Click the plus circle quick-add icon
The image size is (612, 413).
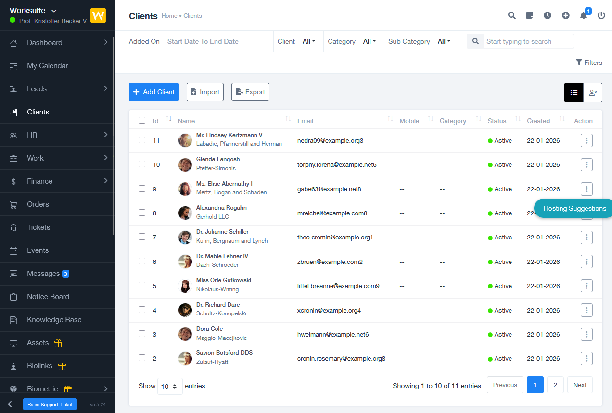(x=566, y=15)
